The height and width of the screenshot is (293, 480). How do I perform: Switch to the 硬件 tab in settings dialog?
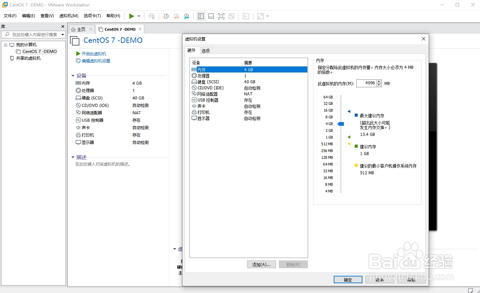[192, 50]
